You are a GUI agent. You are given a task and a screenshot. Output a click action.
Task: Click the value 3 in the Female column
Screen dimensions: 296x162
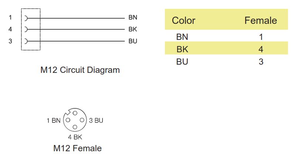click(261, 61)
